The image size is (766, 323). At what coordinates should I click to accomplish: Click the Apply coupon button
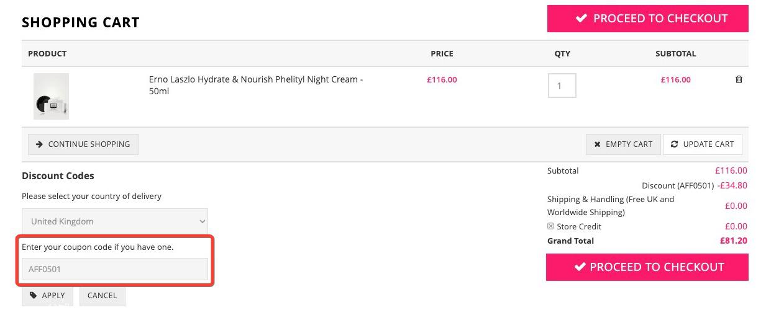point(47,296)
